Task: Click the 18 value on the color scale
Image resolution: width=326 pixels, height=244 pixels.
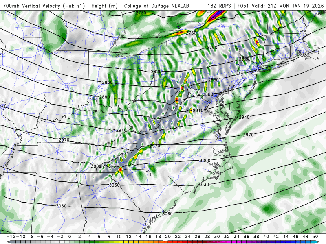Action: 158,237
